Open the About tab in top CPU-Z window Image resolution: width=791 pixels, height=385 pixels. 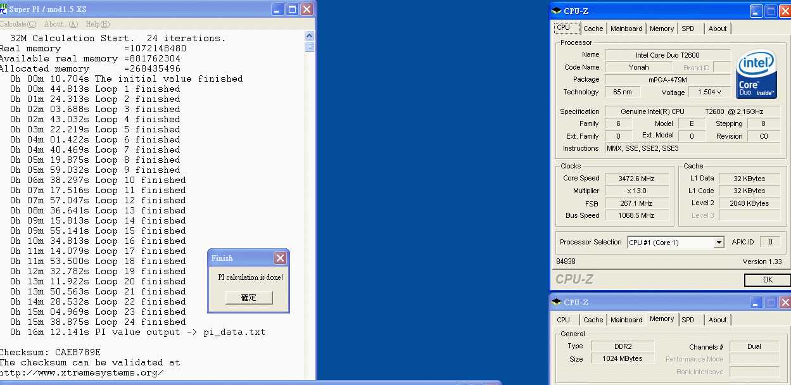(x=718, y=28)
